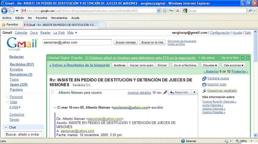This screenshot has width=258, height=144.
Task: Click the browser Forward arrow button
Action: pos(12,11)
